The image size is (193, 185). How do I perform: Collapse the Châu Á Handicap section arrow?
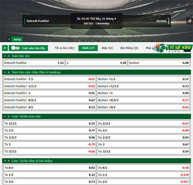[x=5, y=72]
